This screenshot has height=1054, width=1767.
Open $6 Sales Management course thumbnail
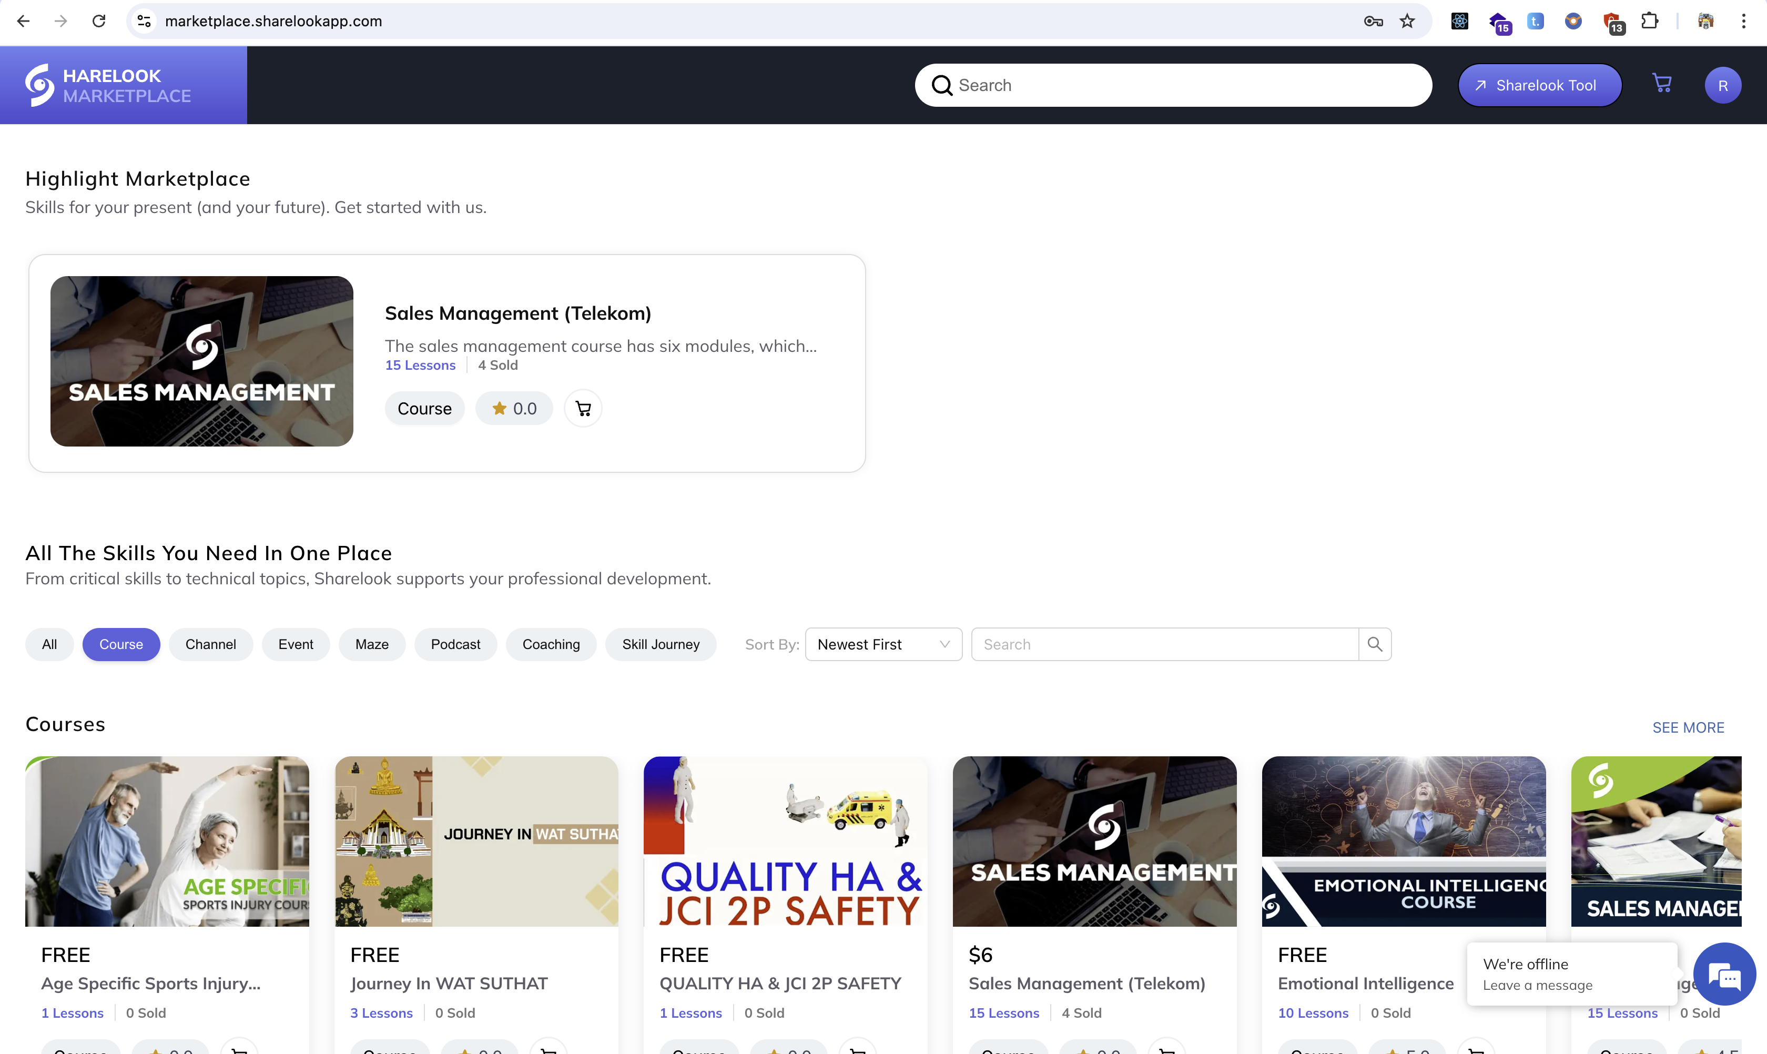[1094, 841]
